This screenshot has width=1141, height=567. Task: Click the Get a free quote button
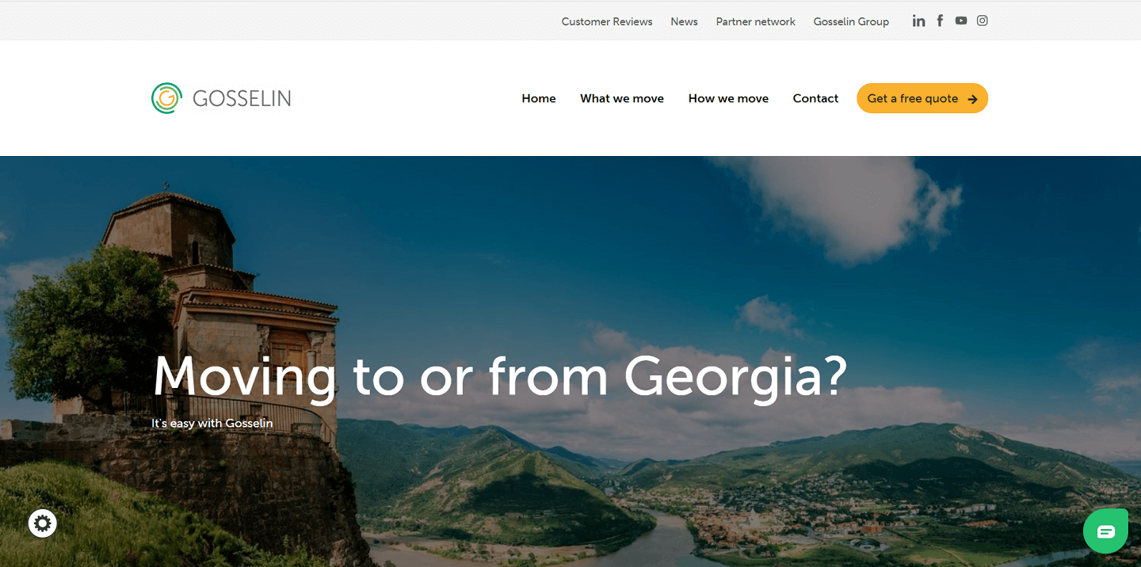922,98
